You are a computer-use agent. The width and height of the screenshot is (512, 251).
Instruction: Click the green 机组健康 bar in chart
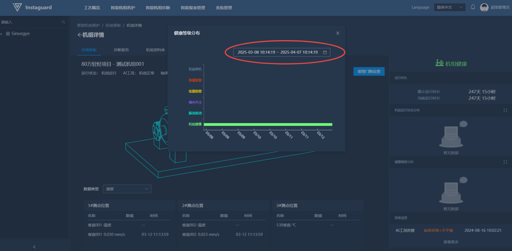(x=268, y=124)
